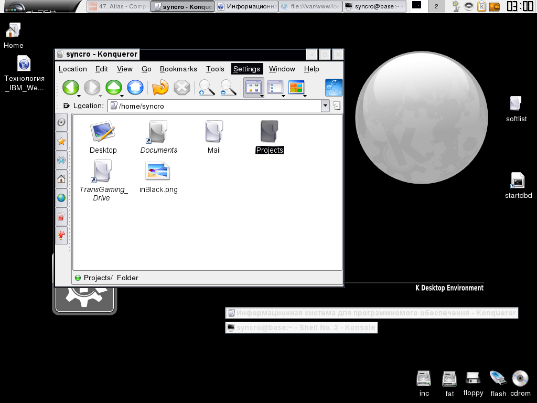Open the fat disk desktop icon

(x=449, y=384)
